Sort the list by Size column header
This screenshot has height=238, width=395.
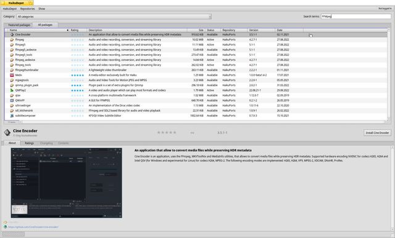click(196, 30)
